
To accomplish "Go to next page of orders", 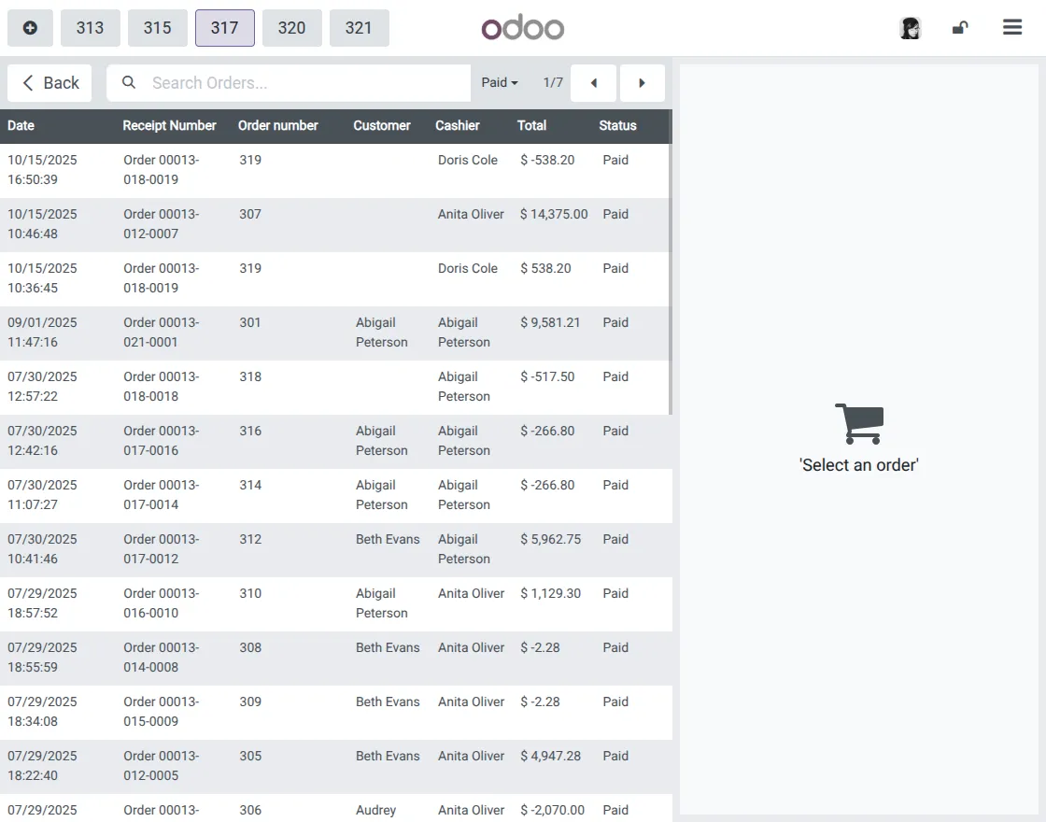I will [x=642, y=83].
